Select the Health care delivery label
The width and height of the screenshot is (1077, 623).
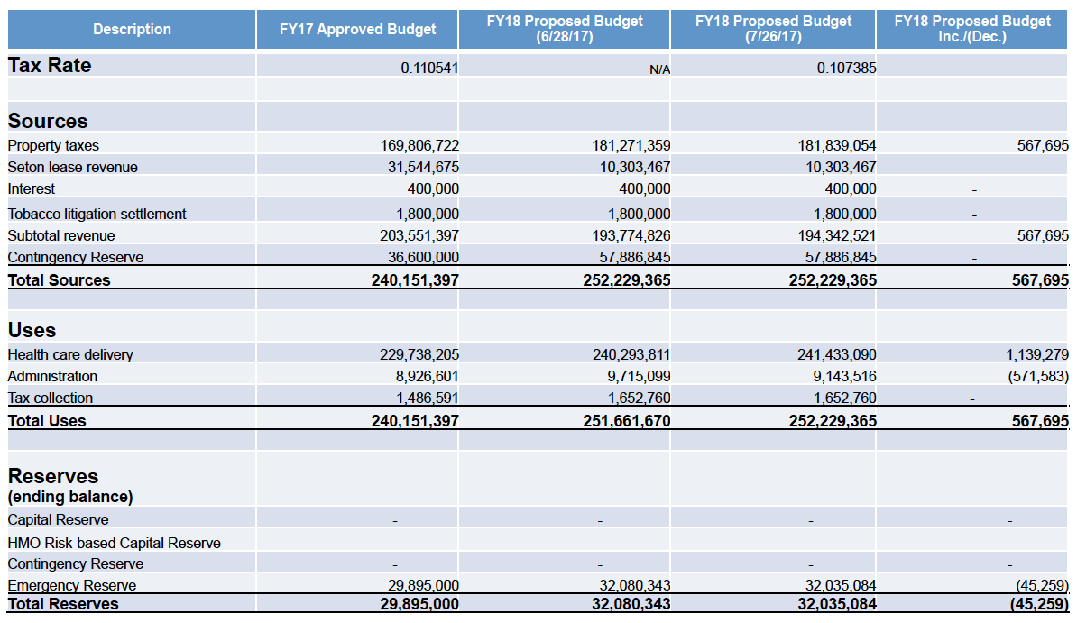70,355
